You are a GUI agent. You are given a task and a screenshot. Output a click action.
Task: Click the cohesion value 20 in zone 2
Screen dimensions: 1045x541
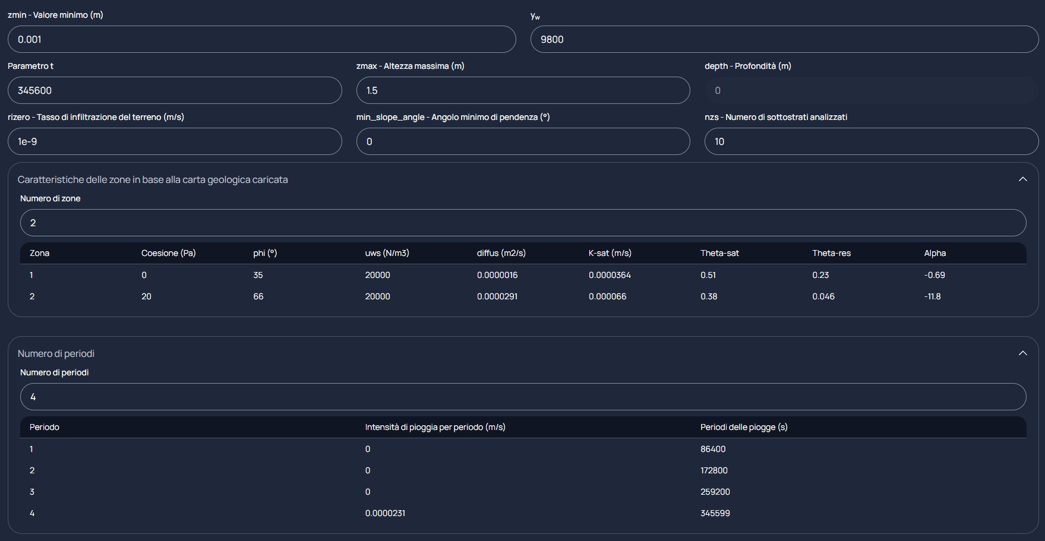(x=146, y=296)
